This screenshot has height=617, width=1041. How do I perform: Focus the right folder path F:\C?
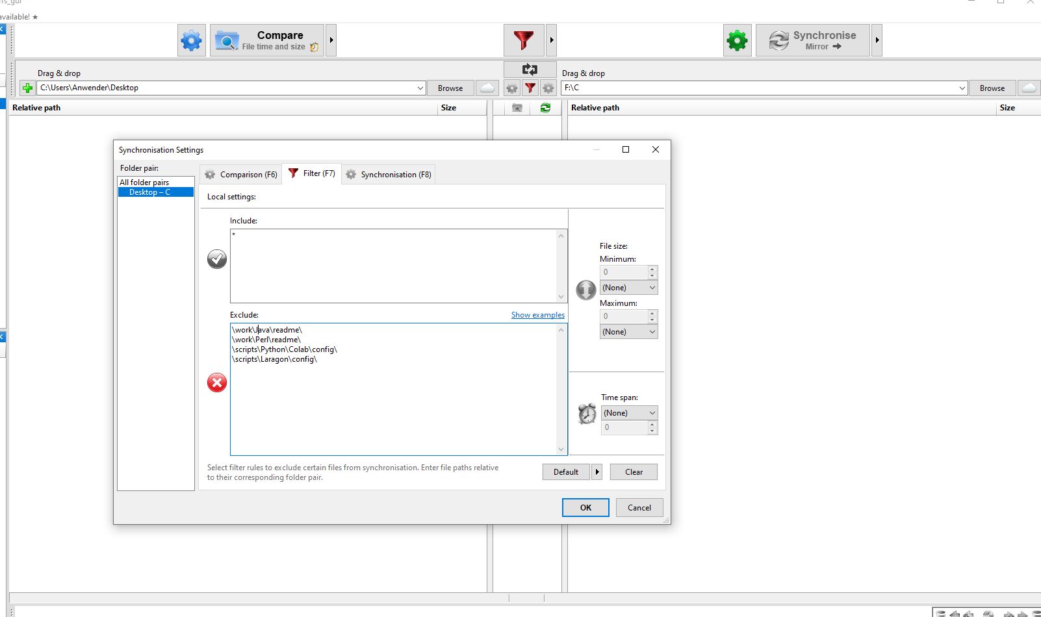click(x=759, y=88)
